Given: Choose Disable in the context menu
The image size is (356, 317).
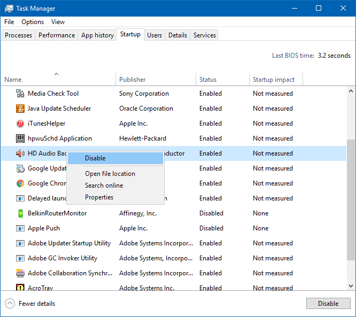Looking at the screenshot, I should coord(95,158).
